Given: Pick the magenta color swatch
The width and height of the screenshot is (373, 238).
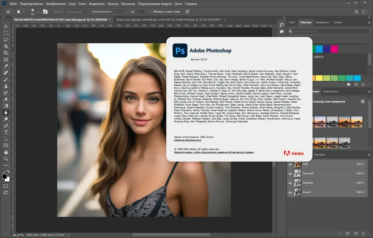Looking at the screenshot, I should point(334,49).
